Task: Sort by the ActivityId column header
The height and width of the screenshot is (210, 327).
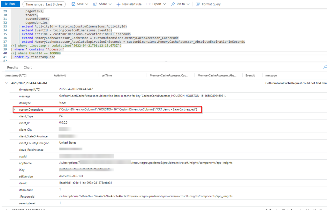Action: (x=60, y=76)
